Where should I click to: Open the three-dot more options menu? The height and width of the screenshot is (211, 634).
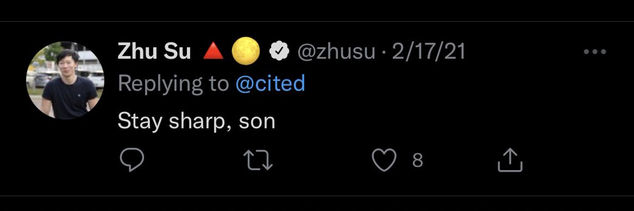click(595, 52)
